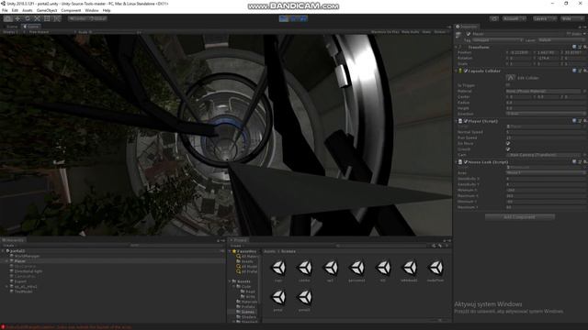Select the Transform tool in toolbar
This screenshot has width=588, height=330.
pyautogui.click(x=57, y=18)
